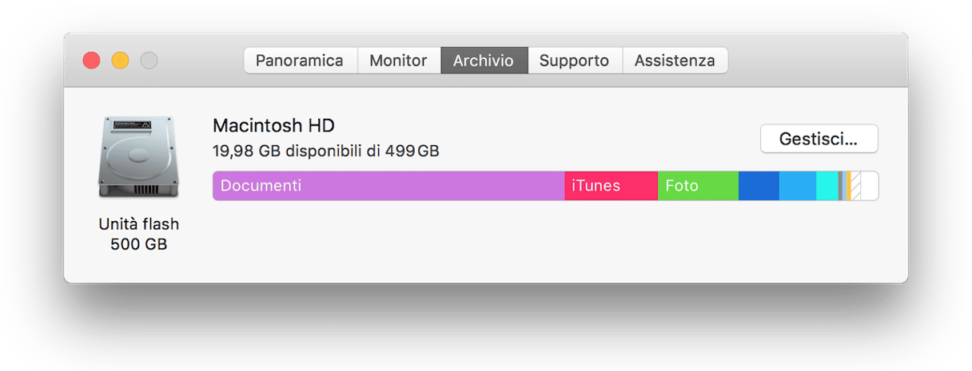Click the dark blue storage segment
Screen dimensions: 972x371
[x=759, y=186]
